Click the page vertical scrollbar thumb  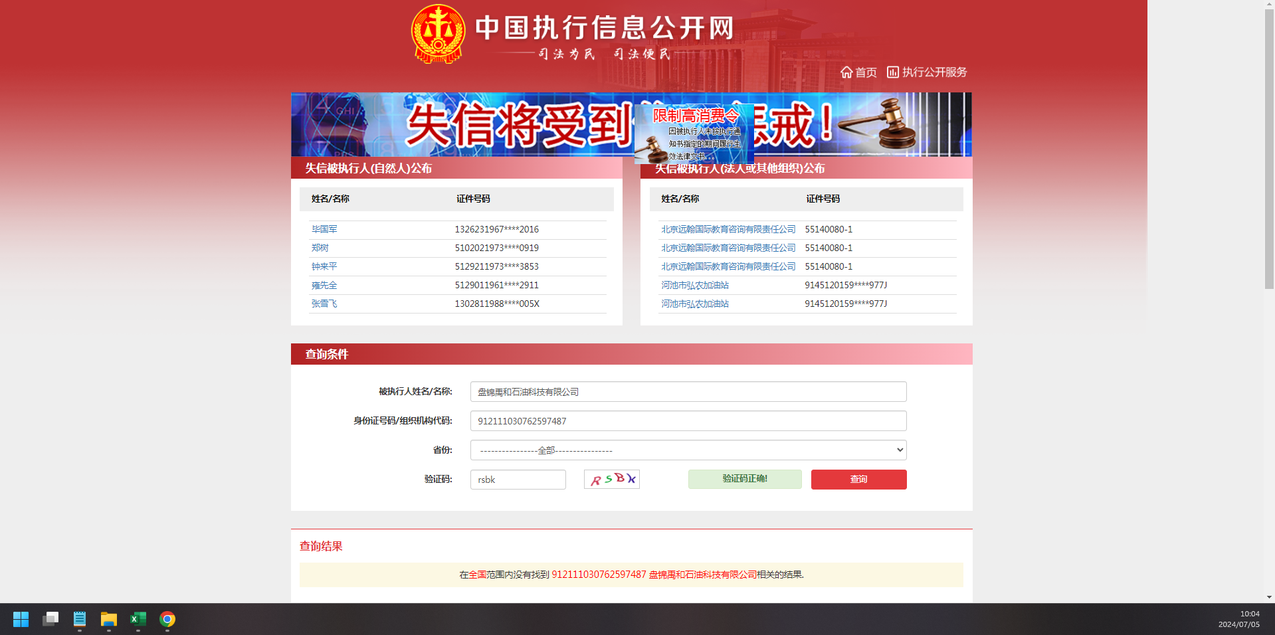[x=1269, y=149]
